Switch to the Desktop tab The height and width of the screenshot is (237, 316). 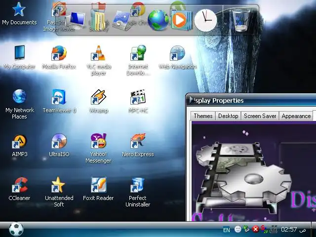tap(228, 116)
